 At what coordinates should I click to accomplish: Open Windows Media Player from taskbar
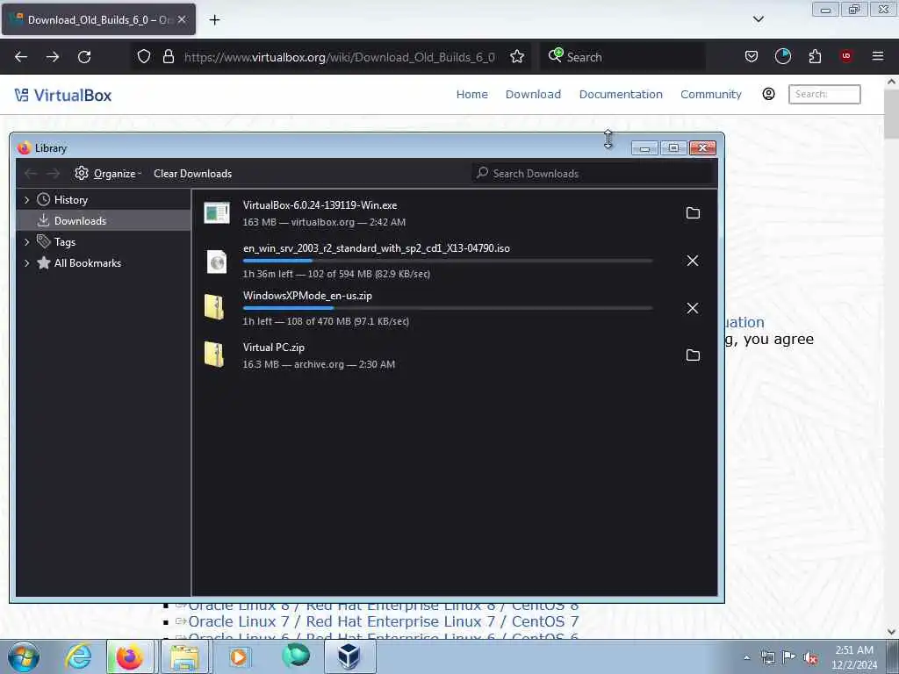pyautogui.click(x=239, y=656)
